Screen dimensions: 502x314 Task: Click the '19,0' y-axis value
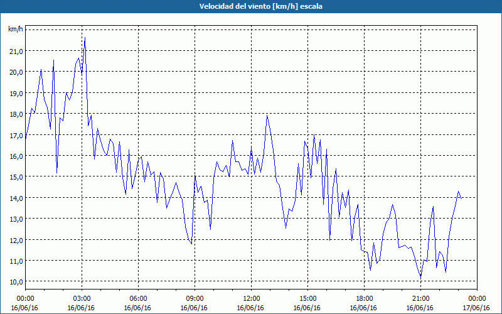click(x=17, y=93)
